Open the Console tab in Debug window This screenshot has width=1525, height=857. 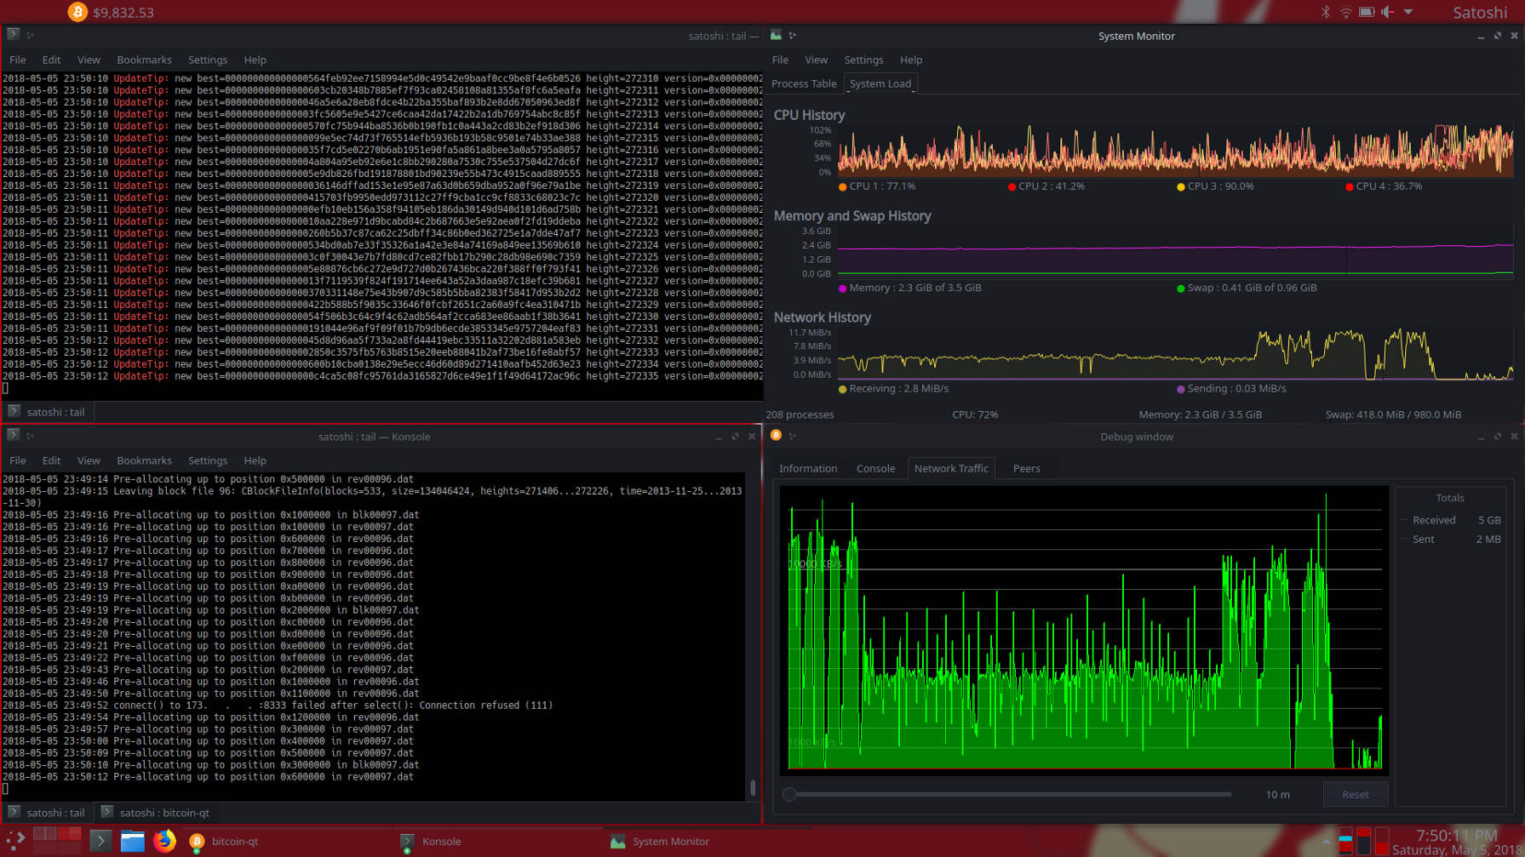coord(875,468)
